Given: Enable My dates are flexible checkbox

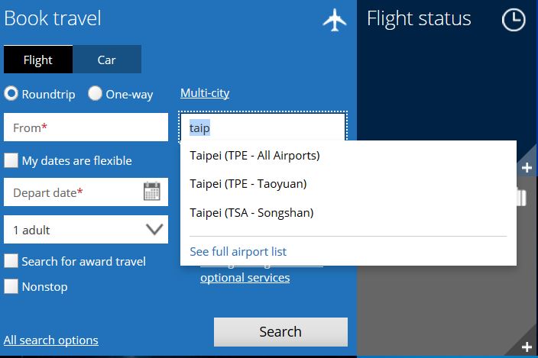Looking at the screenshot, I should 11,160.
